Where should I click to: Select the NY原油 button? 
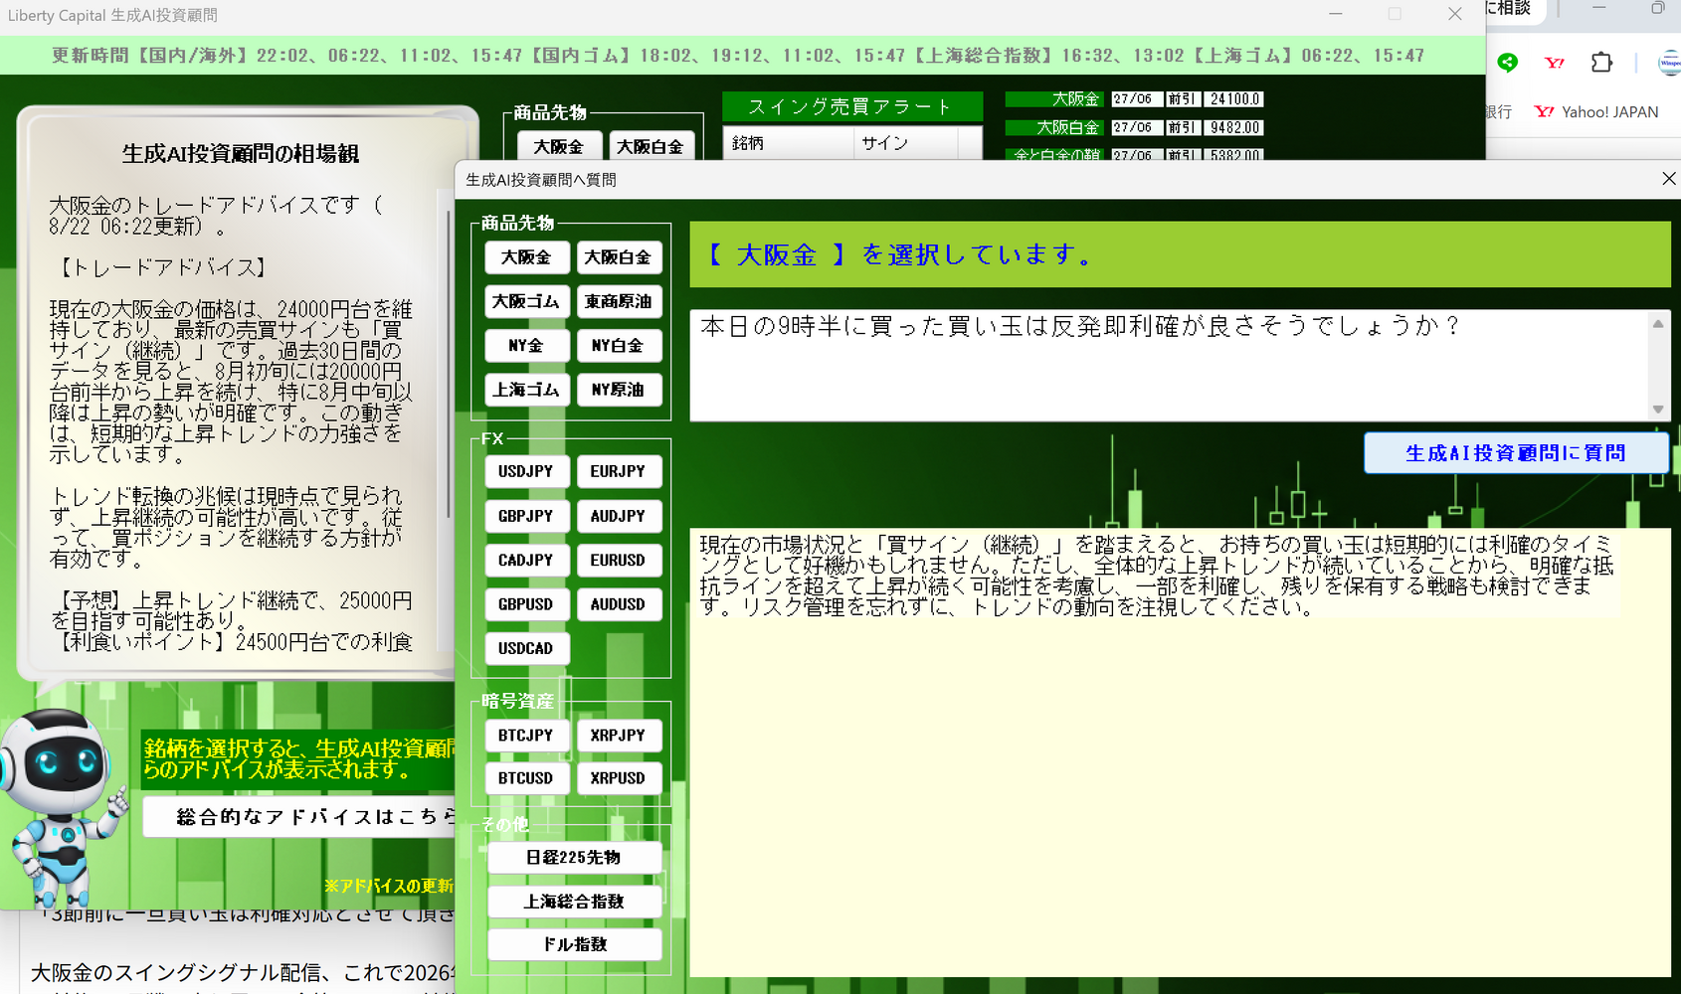click(618, 390)
